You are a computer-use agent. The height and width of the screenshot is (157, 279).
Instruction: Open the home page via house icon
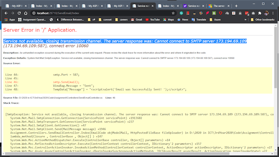click(x=26, y=13)
